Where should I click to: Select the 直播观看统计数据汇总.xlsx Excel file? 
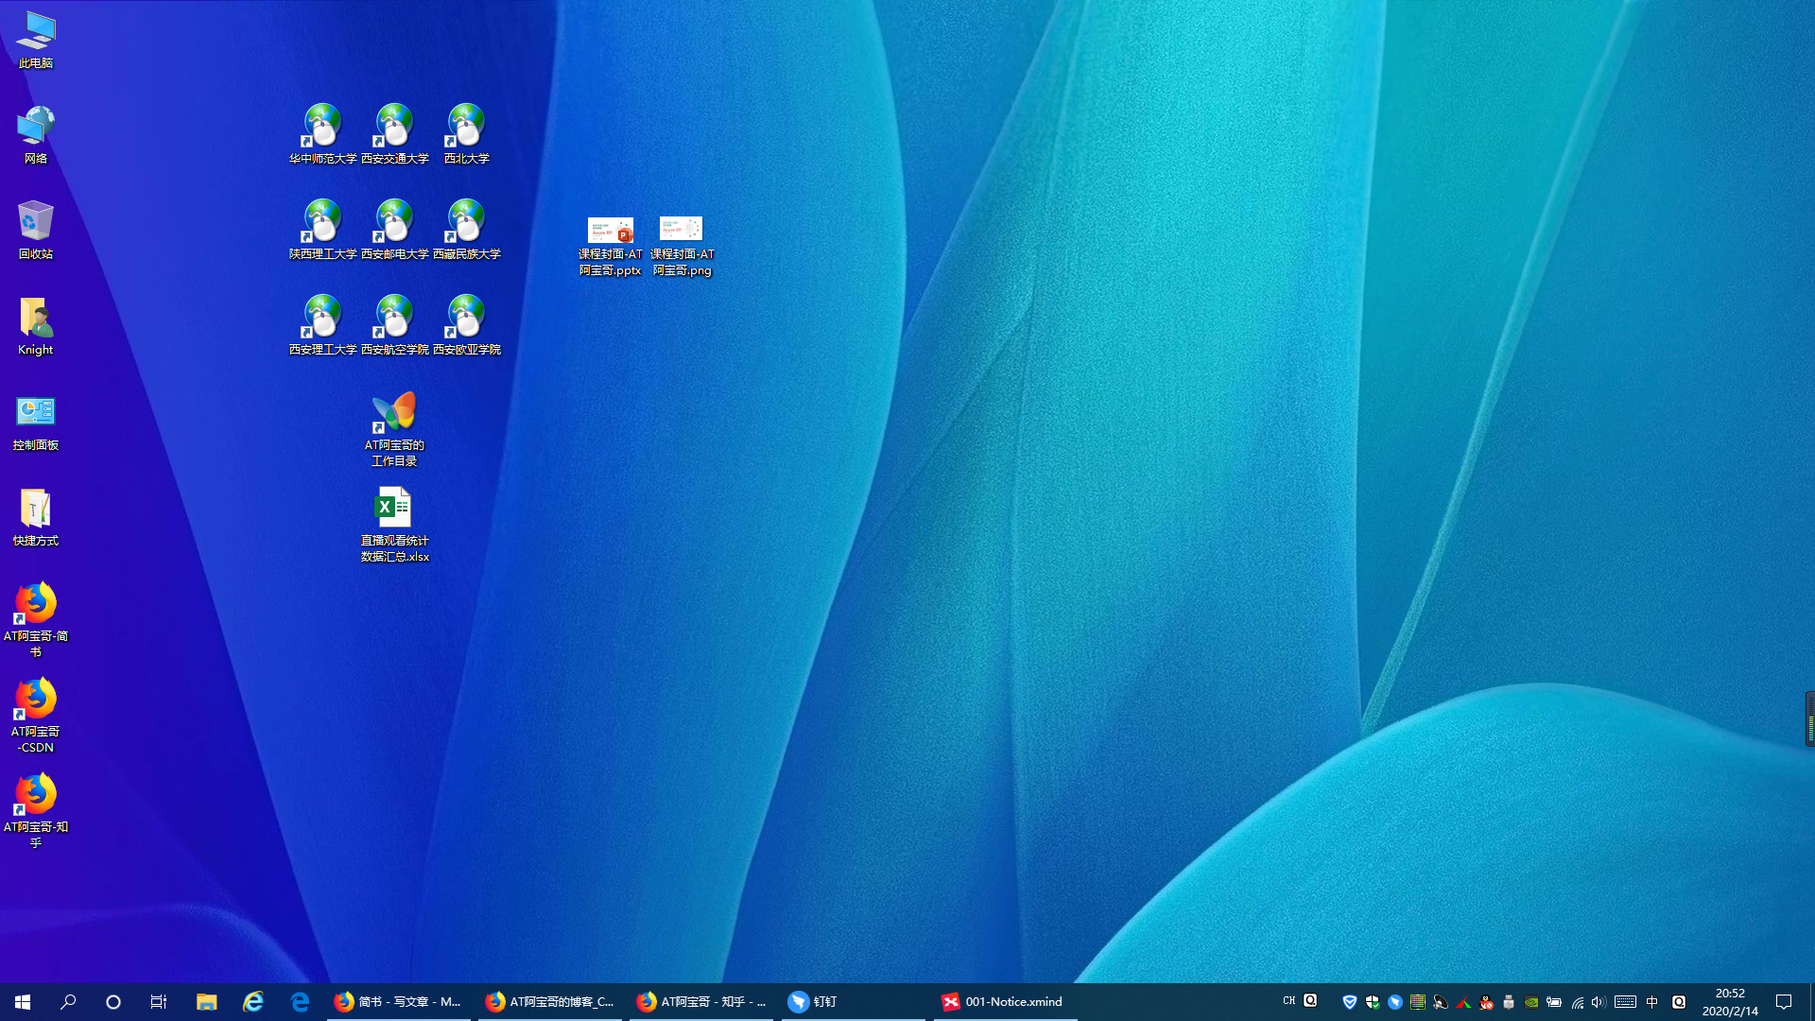394,524
